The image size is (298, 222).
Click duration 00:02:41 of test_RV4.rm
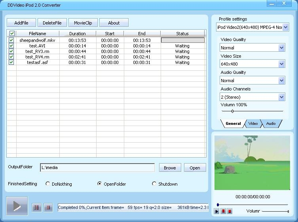(77, 57)
